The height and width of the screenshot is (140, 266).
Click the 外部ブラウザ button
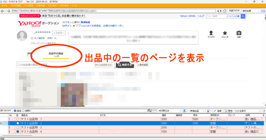[234, 11]
